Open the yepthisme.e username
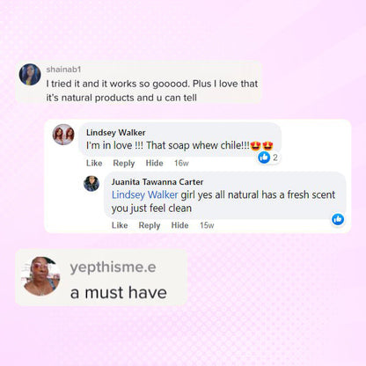The height and width of the screenshot is (366, 366). tap(113, 267)
